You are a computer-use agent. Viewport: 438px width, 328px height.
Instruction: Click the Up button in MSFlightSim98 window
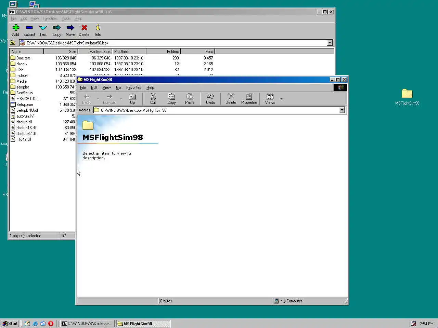coord(132,99)
